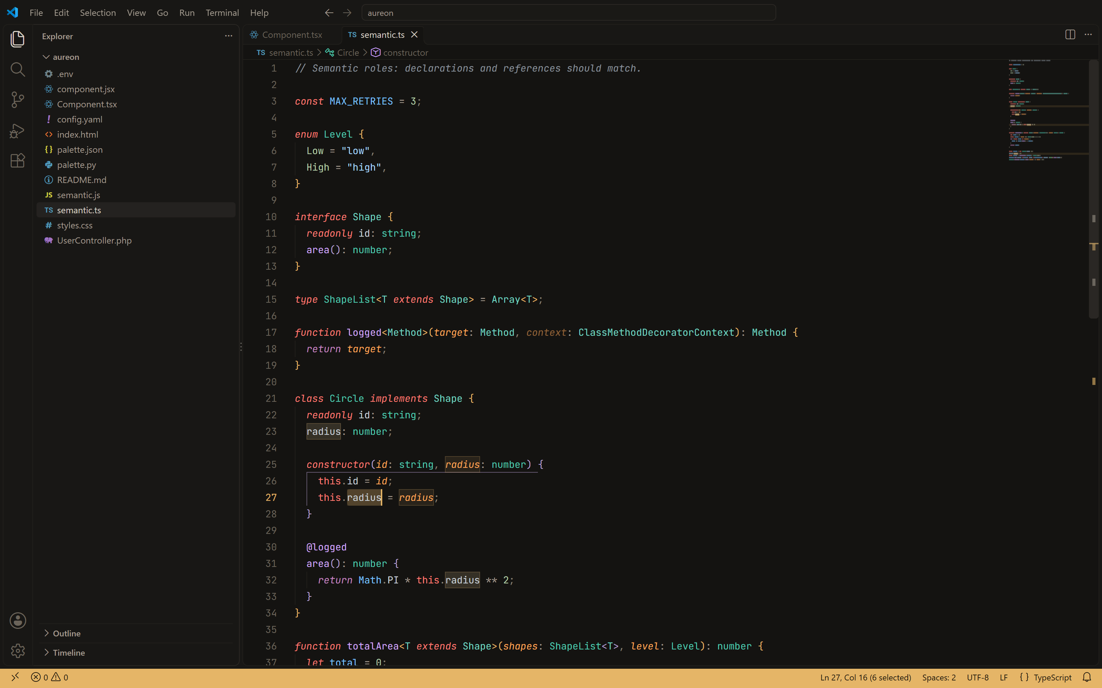The width and height of the screenshot is (1102, 688).
Task: Click the aureon command center search box
Action: tap(569, 13)
